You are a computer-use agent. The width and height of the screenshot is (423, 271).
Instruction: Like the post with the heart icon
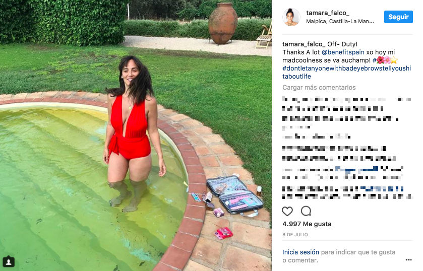tap(287, 211)
